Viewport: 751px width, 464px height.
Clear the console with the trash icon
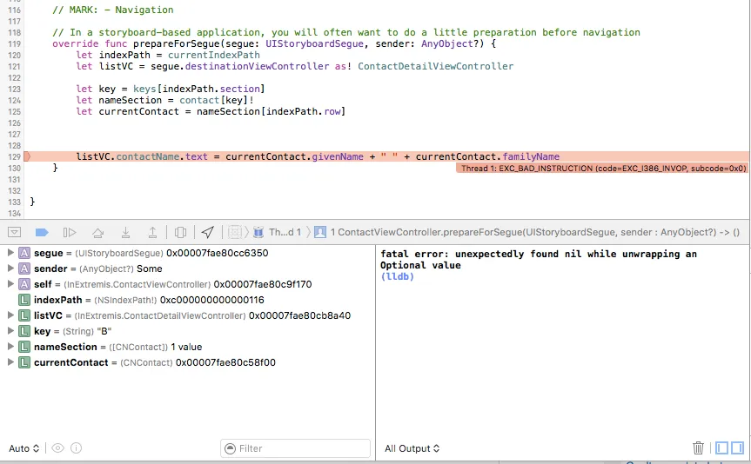(x=698, y=447)
